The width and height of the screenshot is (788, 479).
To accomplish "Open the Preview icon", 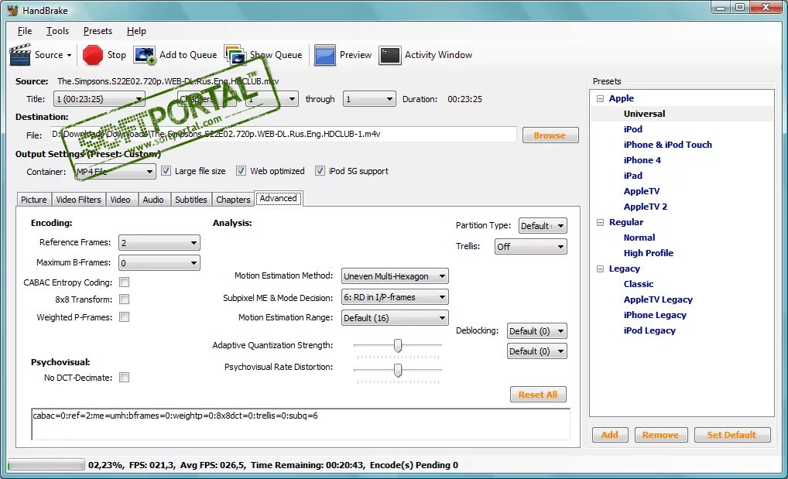I will (324, 55).
